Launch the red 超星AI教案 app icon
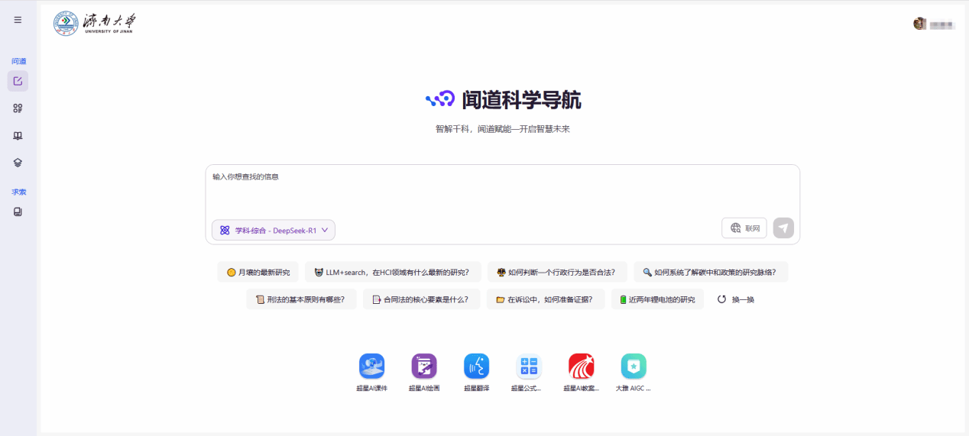 pos(581,367)
